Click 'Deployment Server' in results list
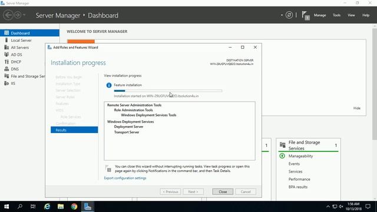 coord(128,127)
